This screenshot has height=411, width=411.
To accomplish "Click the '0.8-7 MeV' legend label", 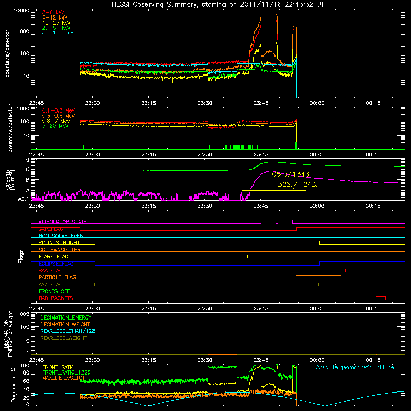I will point(56,121).
